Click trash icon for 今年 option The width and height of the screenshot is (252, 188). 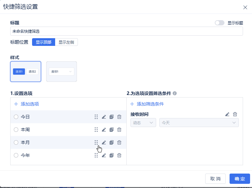coord(119,155)
